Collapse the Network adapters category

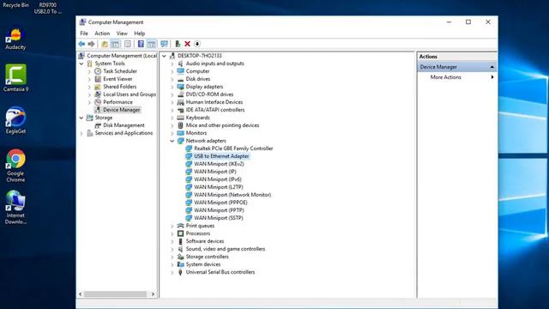point(172,141)
